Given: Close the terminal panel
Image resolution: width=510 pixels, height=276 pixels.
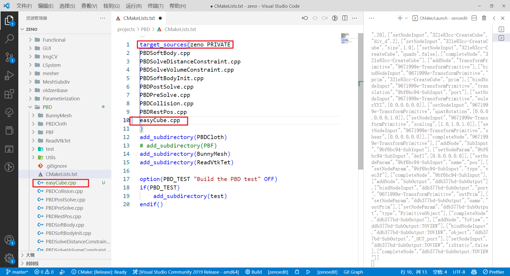Looking at the screenshot, I should [x=503, y=18].
